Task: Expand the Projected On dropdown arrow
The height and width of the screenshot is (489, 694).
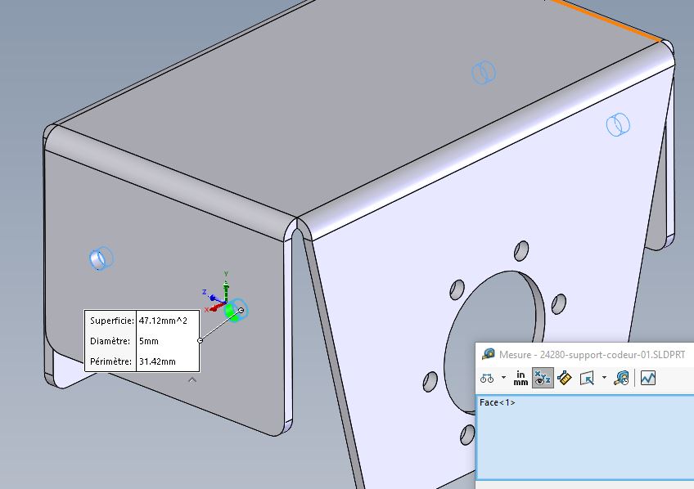Action: tap(604, 378)
